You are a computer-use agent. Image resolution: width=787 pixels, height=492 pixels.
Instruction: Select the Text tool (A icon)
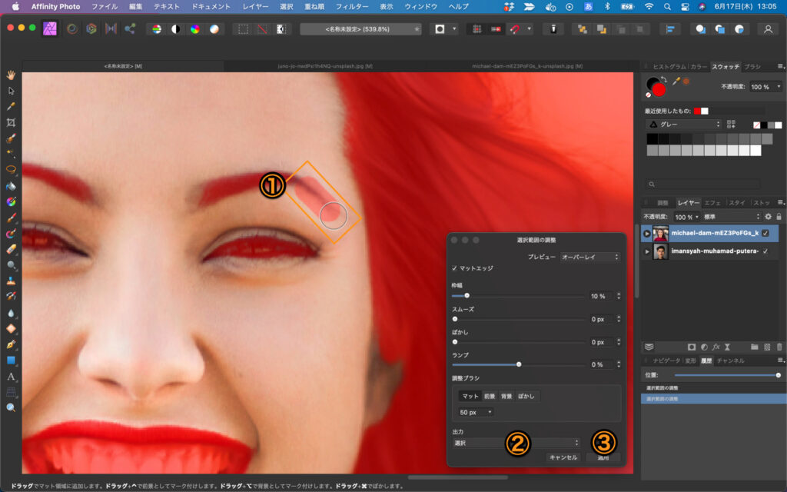tap(12, 377)
